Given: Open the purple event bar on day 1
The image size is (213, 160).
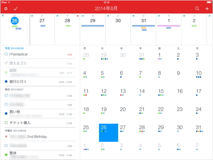Looking at the screenshot, I should click(169, 26).
